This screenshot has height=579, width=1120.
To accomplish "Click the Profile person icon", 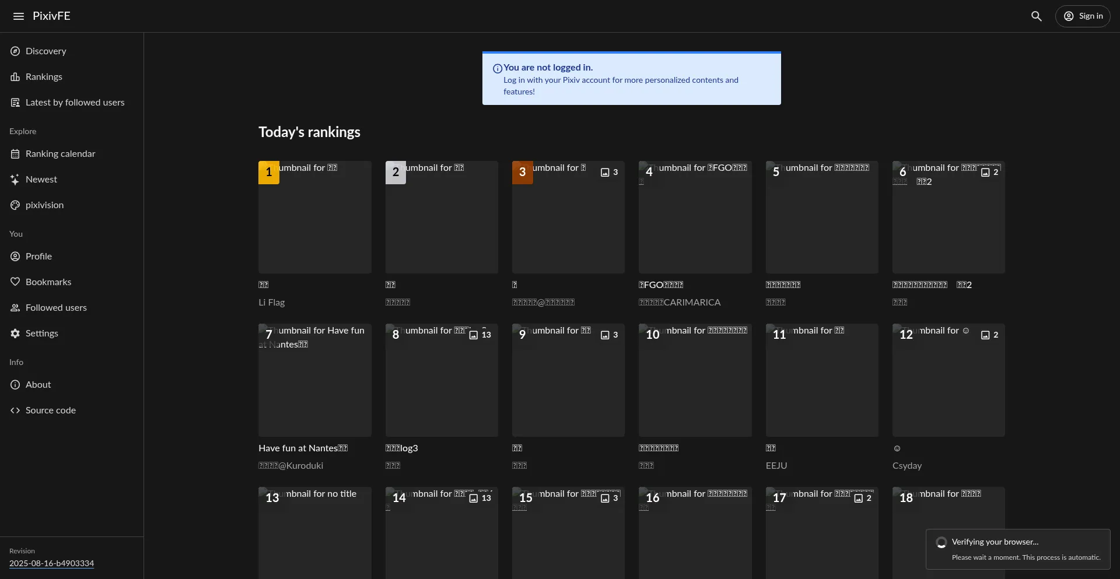I will click(x=15, y=257).
